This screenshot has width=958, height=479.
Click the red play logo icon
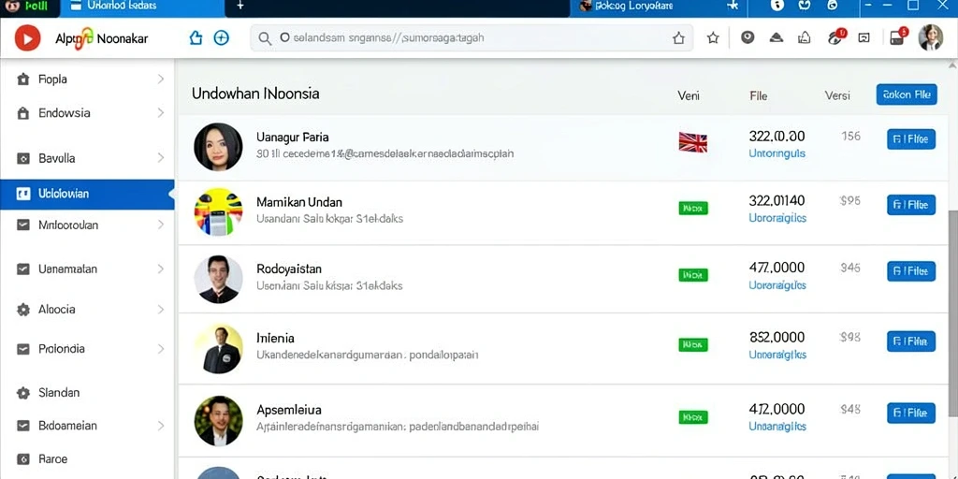click(27, 37)
